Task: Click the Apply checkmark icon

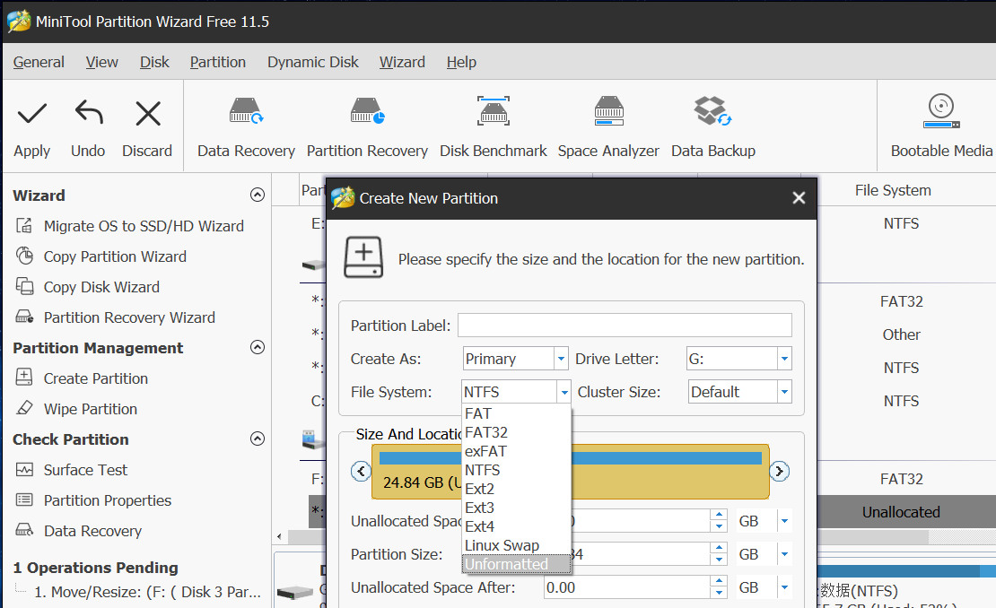Action: [x=32, y=114]
